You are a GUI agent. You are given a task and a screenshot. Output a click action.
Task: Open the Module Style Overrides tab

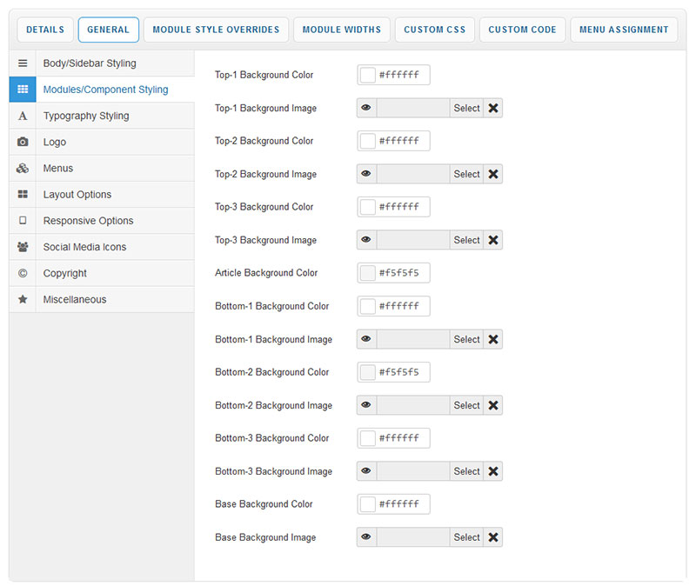[x=216, y=30]
